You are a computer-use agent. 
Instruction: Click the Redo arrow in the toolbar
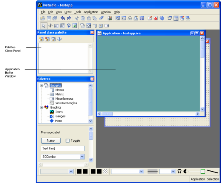pyautogui.click(x=69, y=18)
